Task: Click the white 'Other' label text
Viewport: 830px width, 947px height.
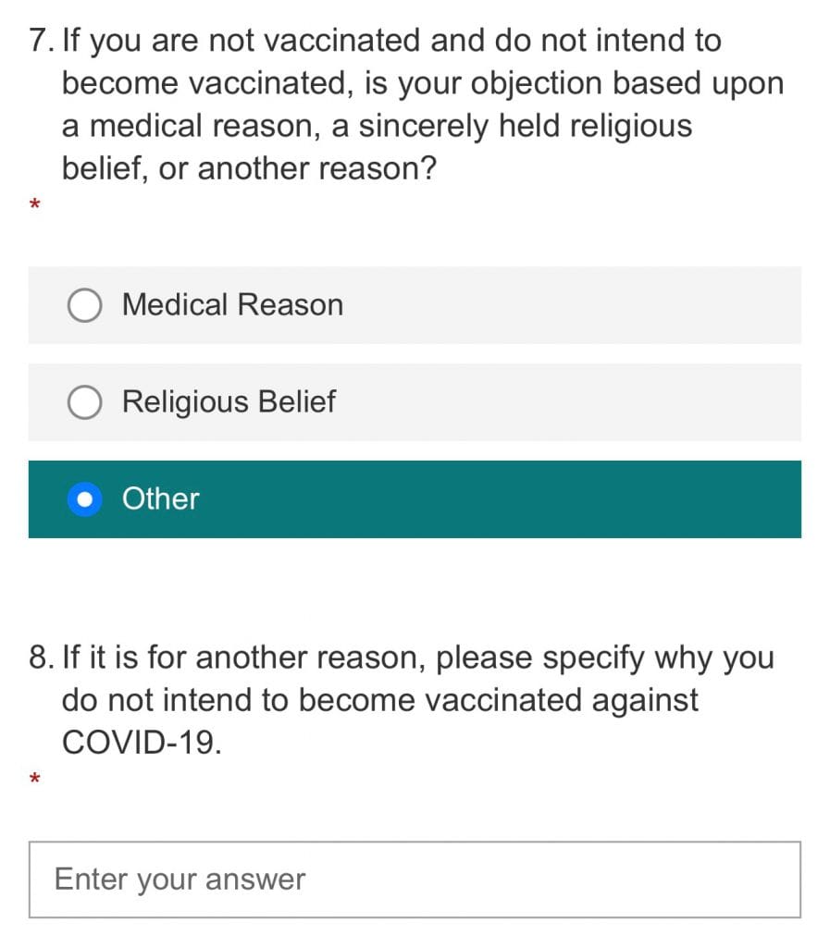Action: click(161, 498)
